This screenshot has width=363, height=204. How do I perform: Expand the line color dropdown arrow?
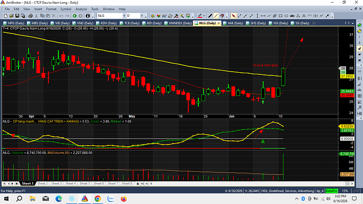coord(204,16)
